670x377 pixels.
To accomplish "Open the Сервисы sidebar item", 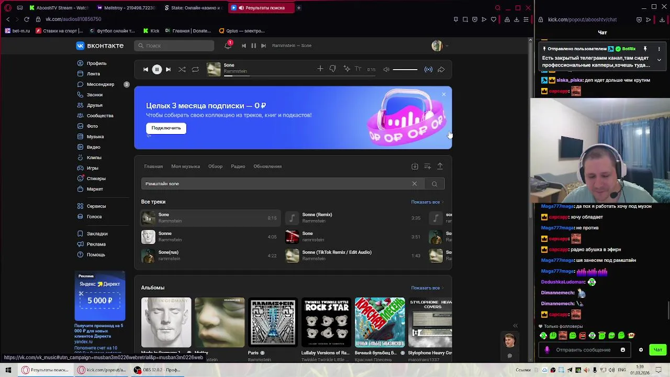I will (x=96, y=206).
